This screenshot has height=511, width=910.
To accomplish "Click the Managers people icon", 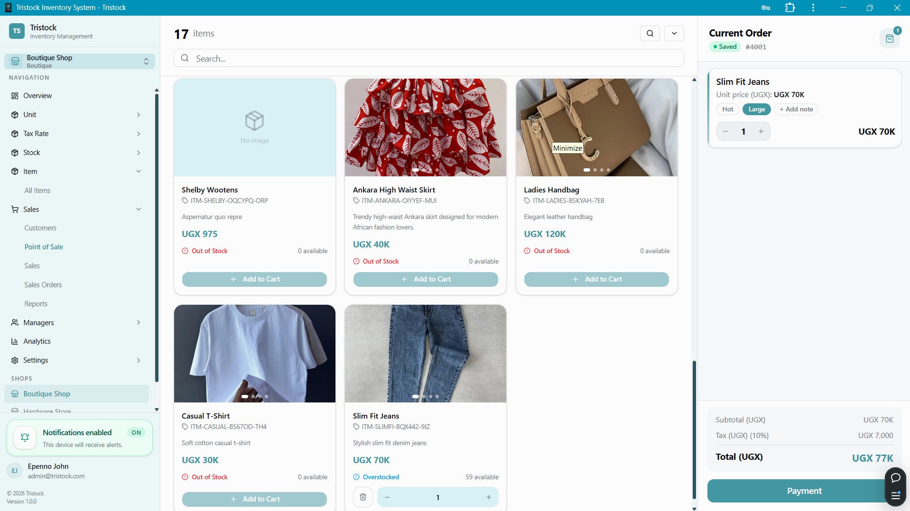I will 15,322.
